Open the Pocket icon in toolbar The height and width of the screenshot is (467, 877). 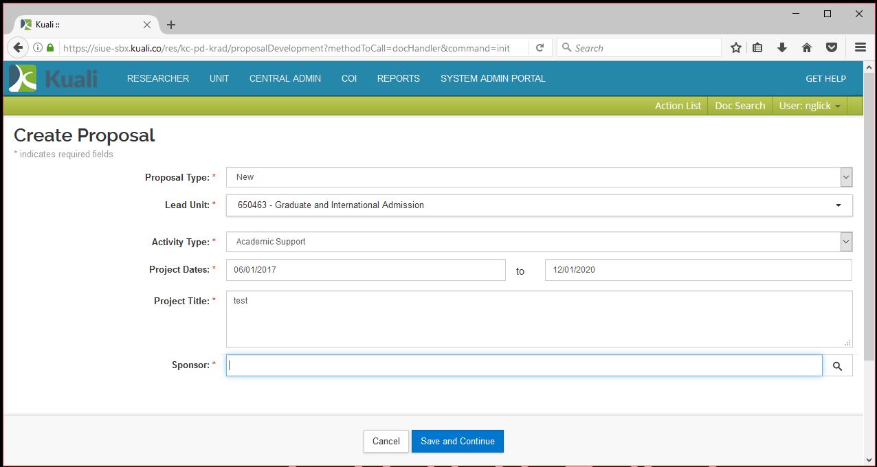832,47
